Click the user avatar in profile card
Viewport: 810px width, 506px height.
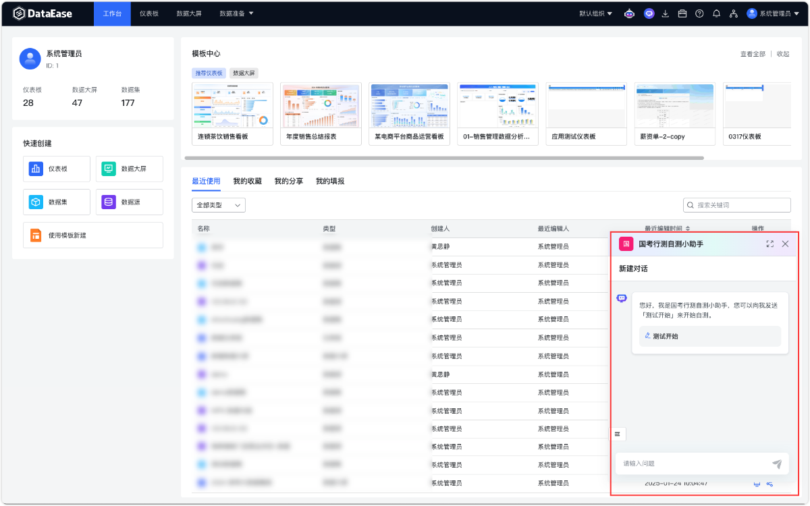(30, 59)
